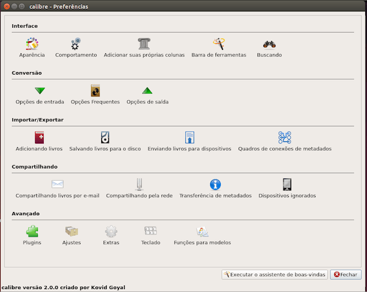Screen dimensions: 367x292
Task: Click Quadros de conexões de metadados icon
Action: (285, 138)
